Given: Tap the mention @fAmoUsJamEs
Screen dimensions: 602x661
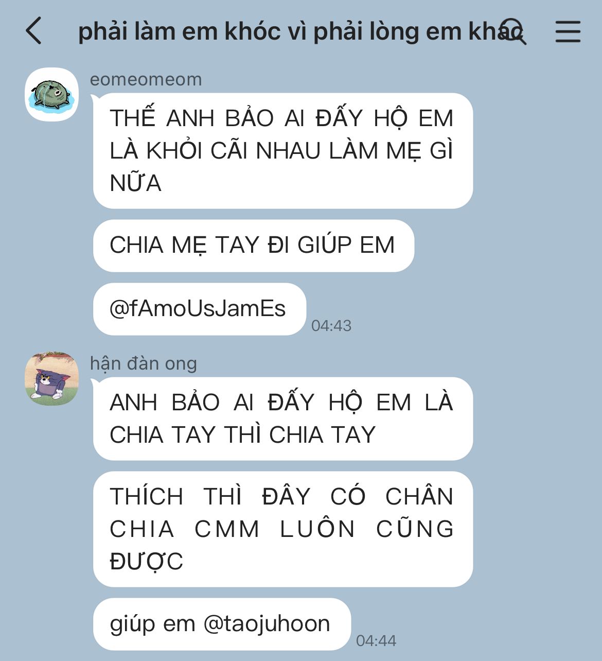Looking at the screenshot, I should (198, 308).
